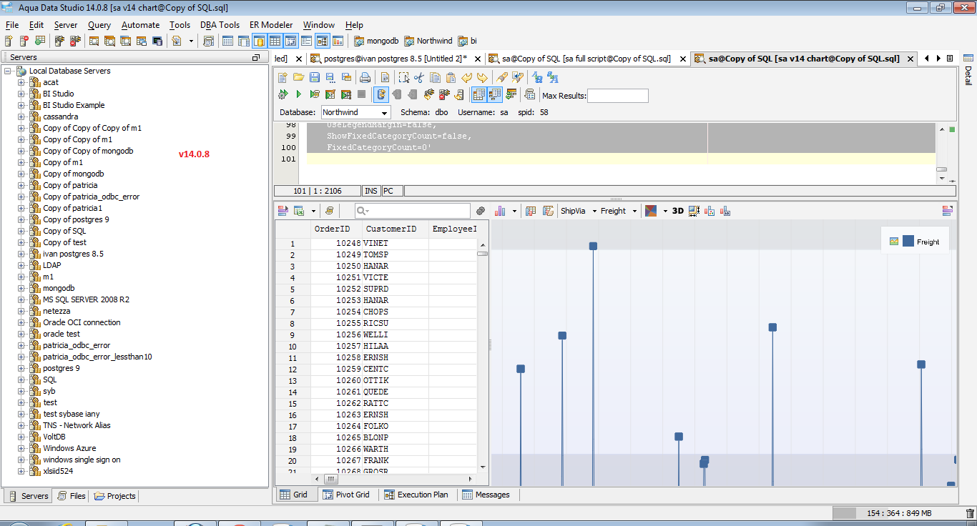The width and height of the screenshot is (977, 526).
Task: Click the Save file floppy disk icon
Action: click(x=315, y=78)
